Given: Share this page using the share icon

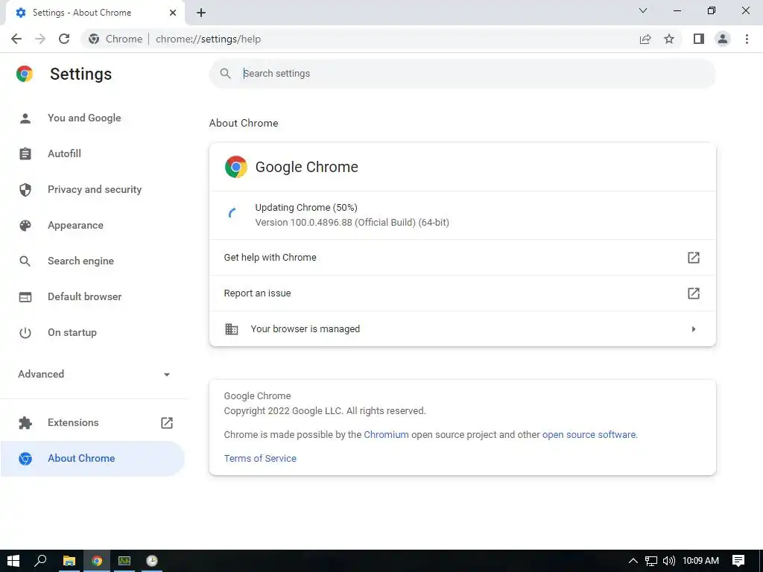Looking at the screenshot, I should pos(645,39).
